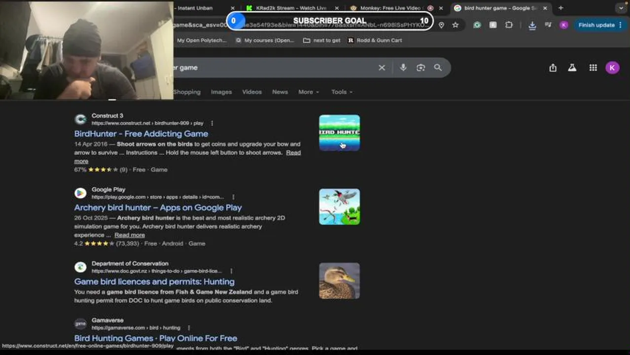The image size is (630, 355).
Task: Open the Search Labs flask icon
Action: (572, 68)
